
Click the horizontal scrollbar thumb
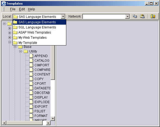pos(24,123)
